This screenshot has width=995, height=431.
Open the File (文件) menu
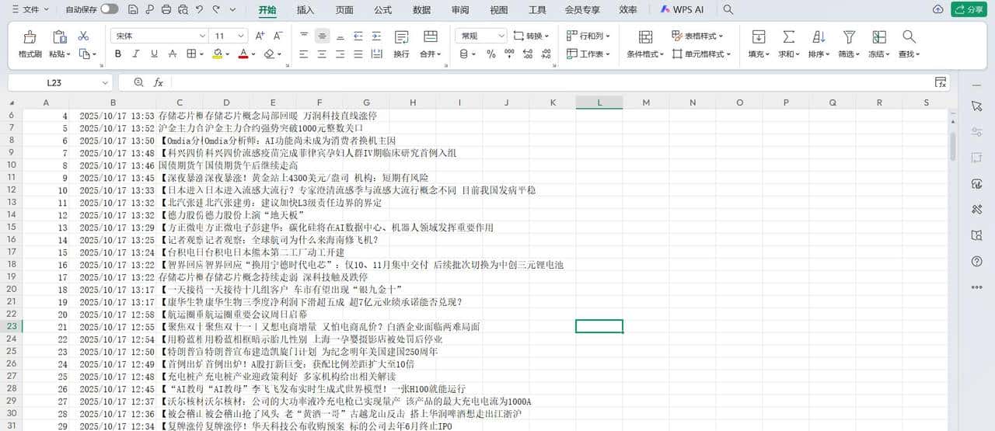(x=30, y=9)
